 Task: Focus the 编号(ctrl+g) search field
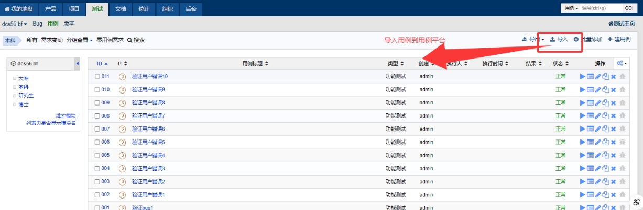click(601, 8)
